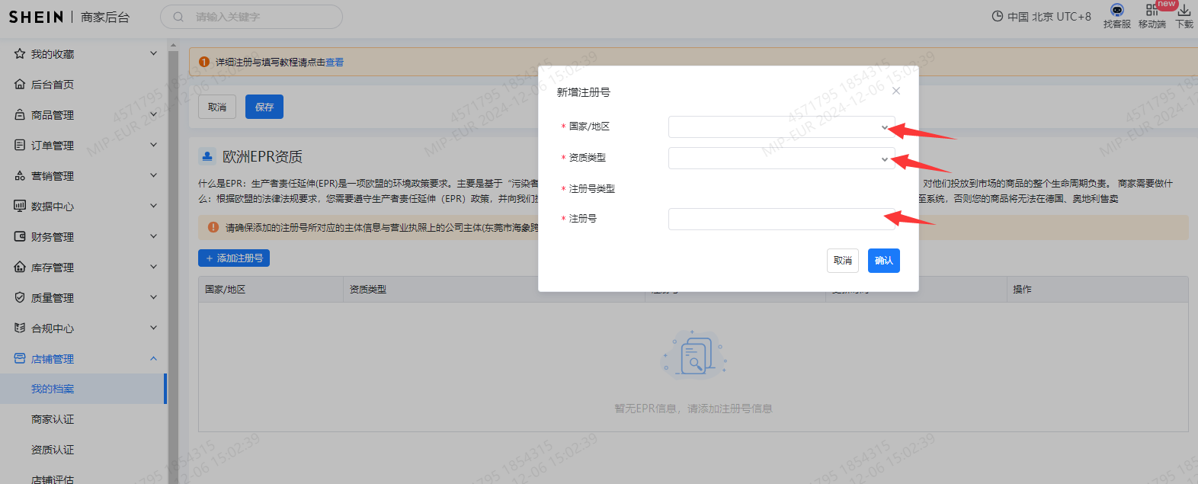Expand 财务管理 menu chevron
Image resolution: width=1198 pixels, height=484 pixels.
153,236
